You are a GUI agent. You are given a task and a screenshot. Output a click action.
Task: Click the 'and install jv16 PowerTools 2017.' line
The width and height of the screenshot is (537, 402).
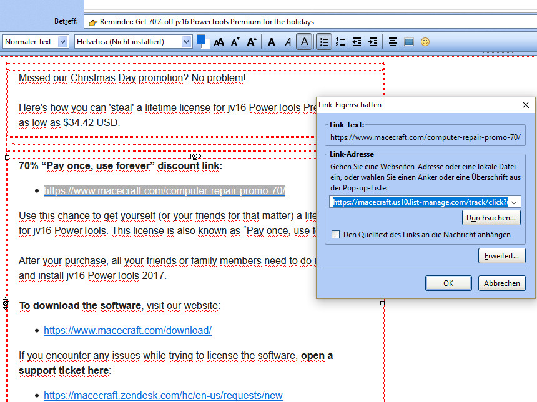[92, 275]
